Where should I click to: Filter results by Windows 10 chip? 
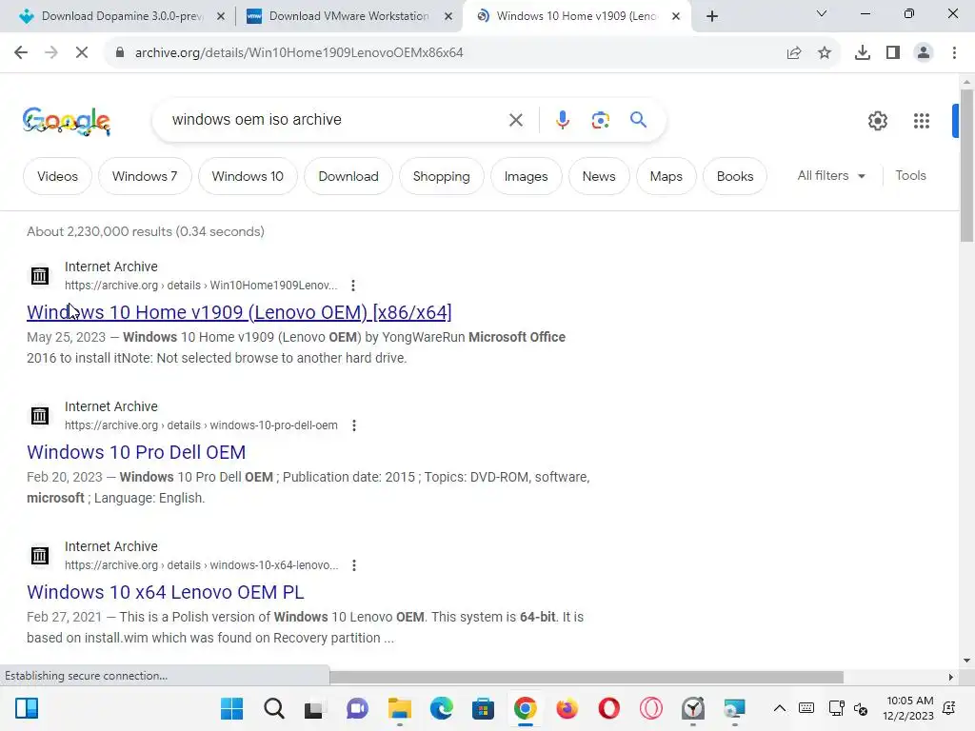248,176
